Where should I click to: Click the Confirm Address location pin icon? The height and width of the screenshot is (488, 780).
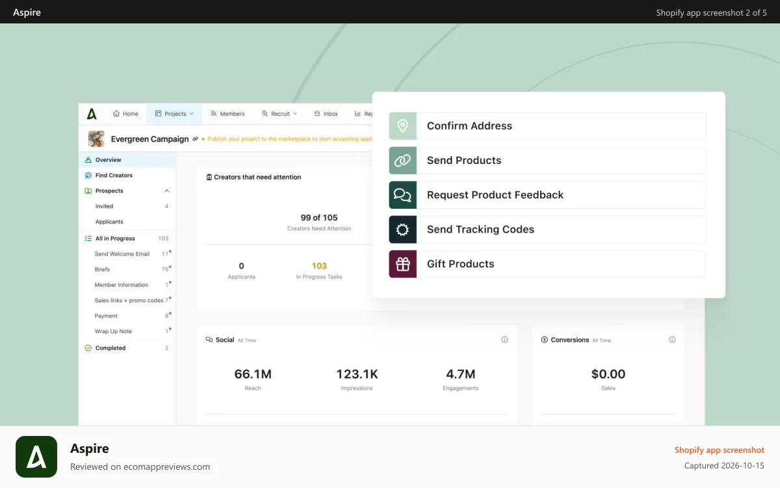(x=403, y=126)
